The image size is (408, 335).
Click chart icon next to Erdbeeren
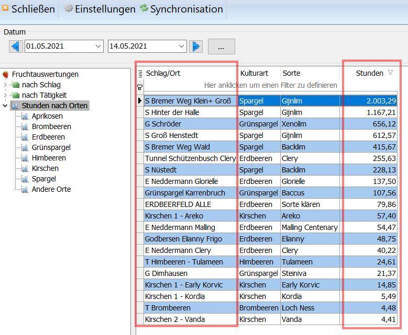point(25,137)
